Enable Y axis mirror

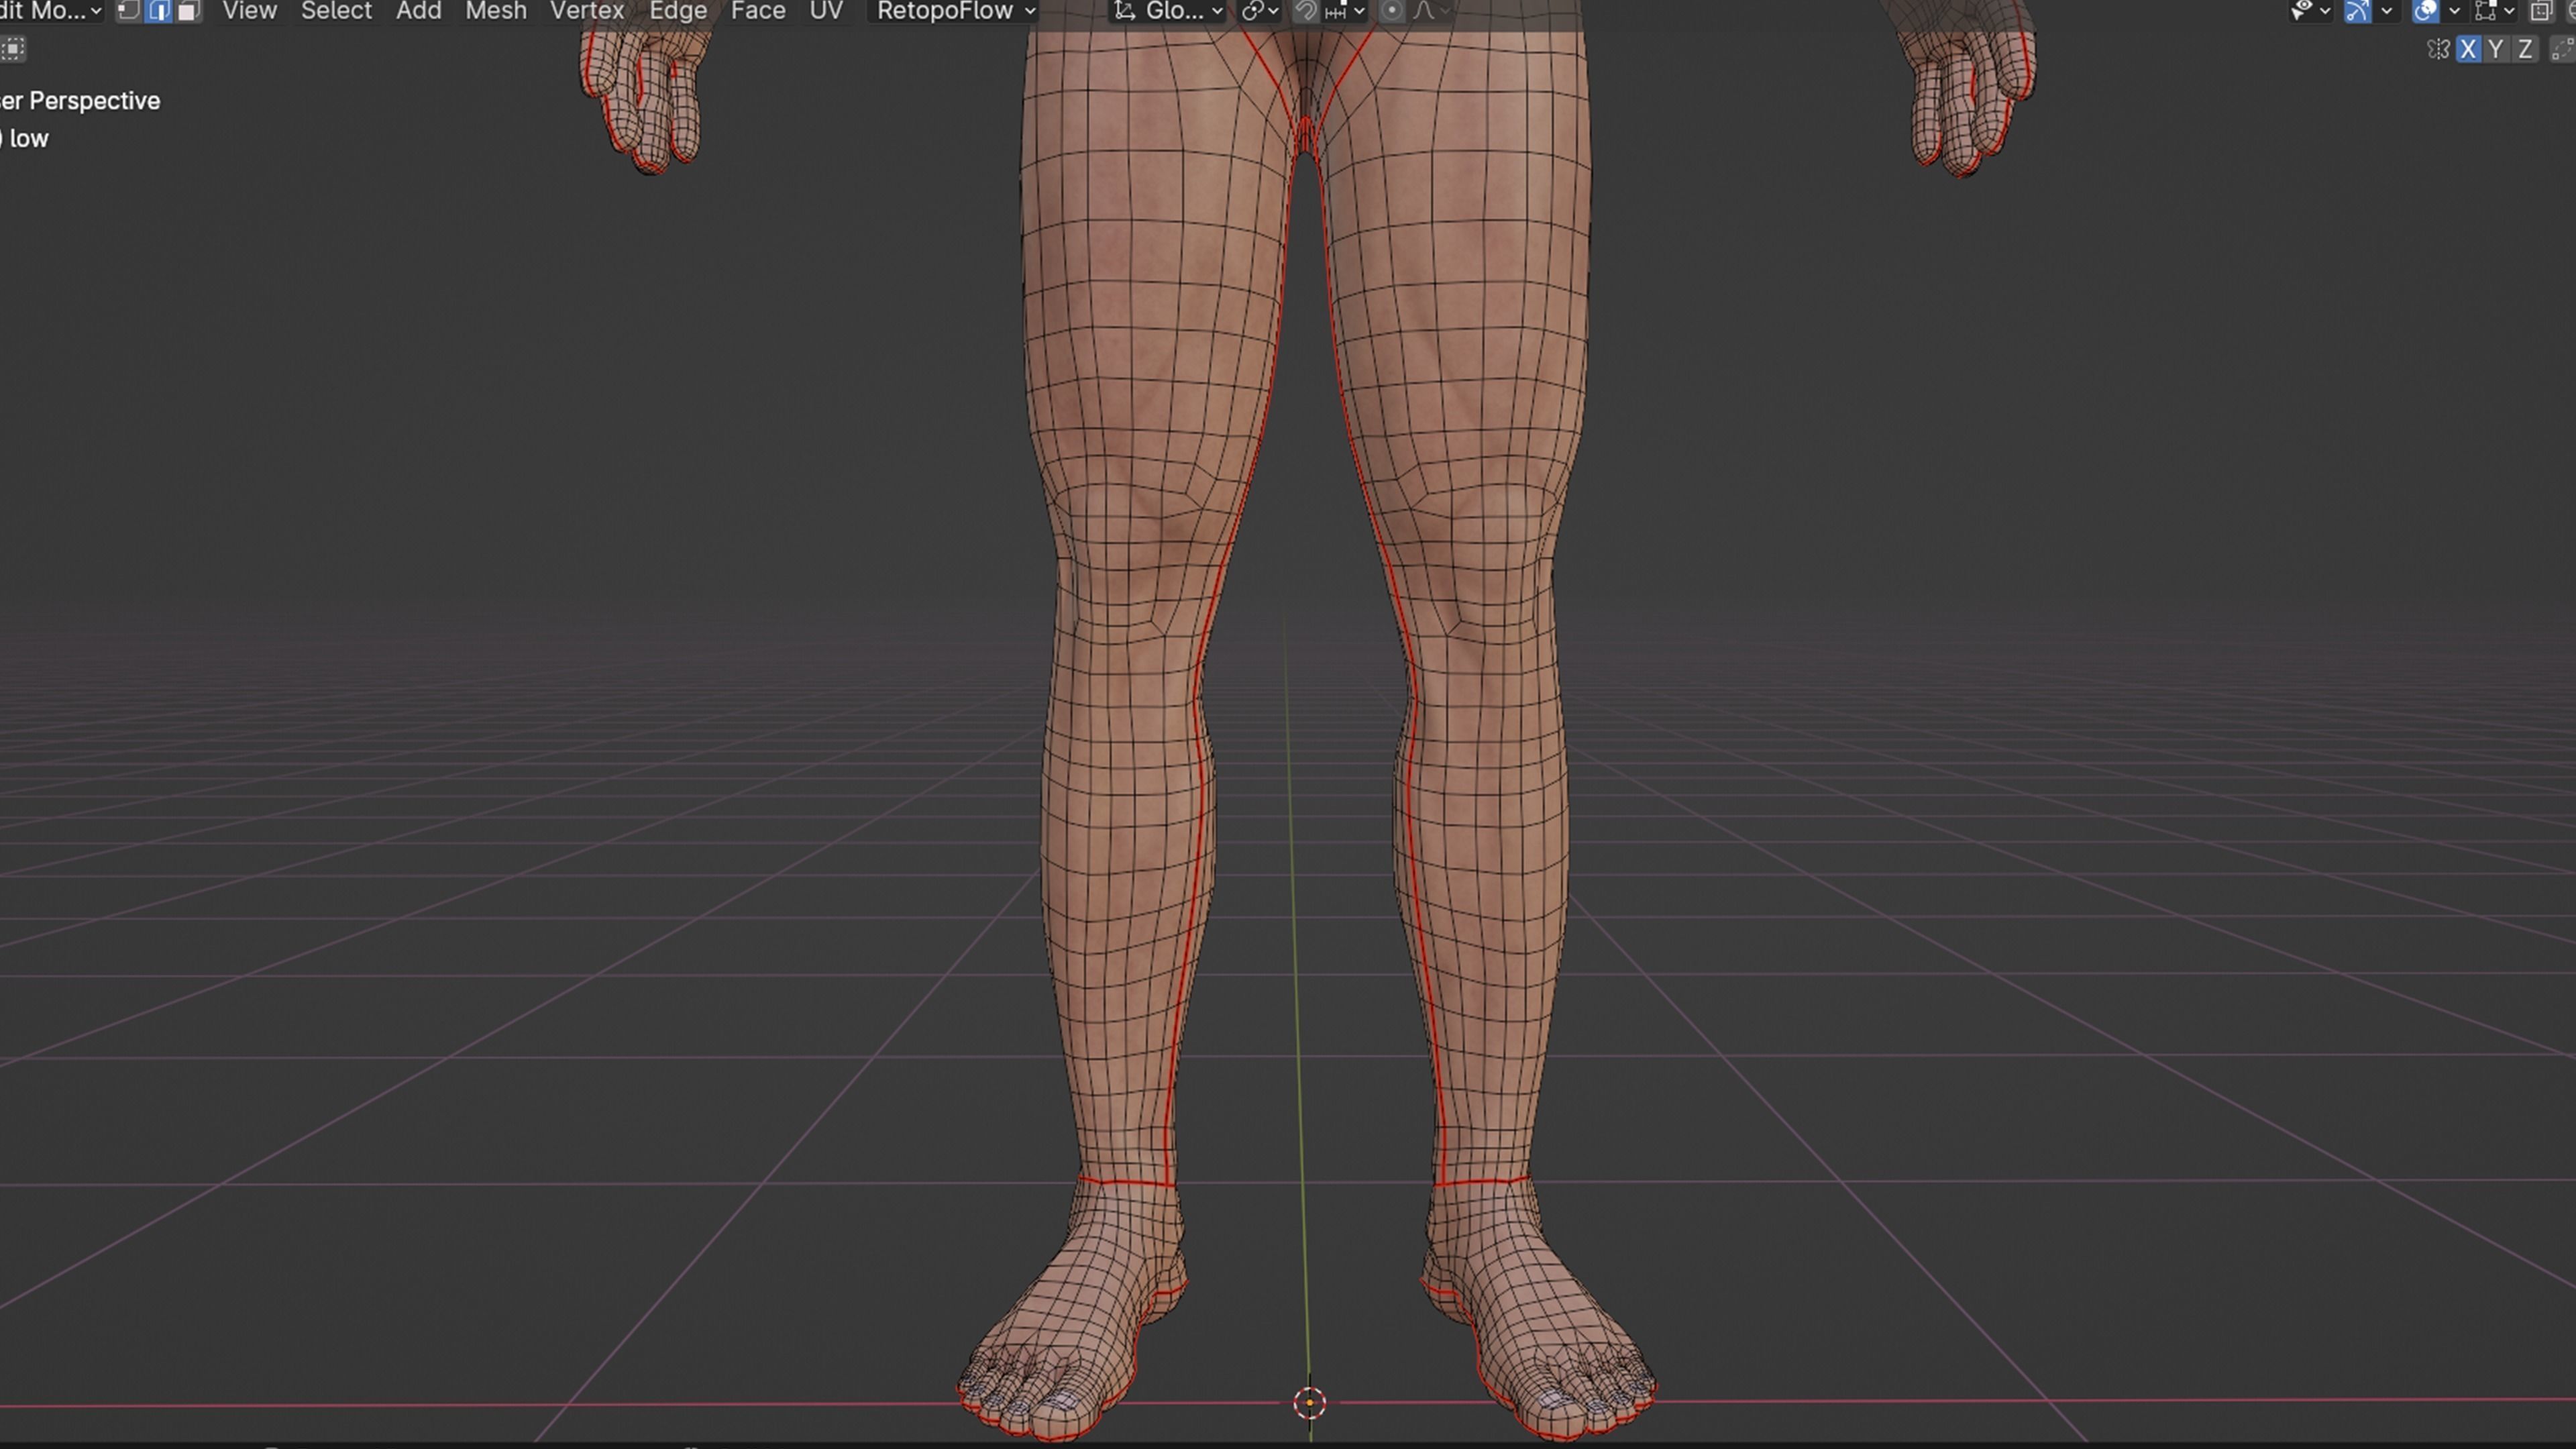click(x=2496, y=49)
